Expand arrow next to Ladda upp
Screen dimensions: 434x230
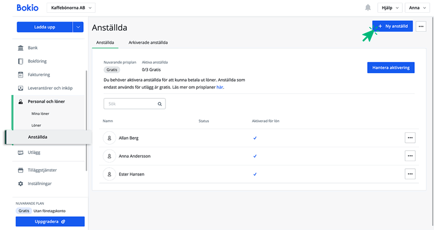point(78,27)
